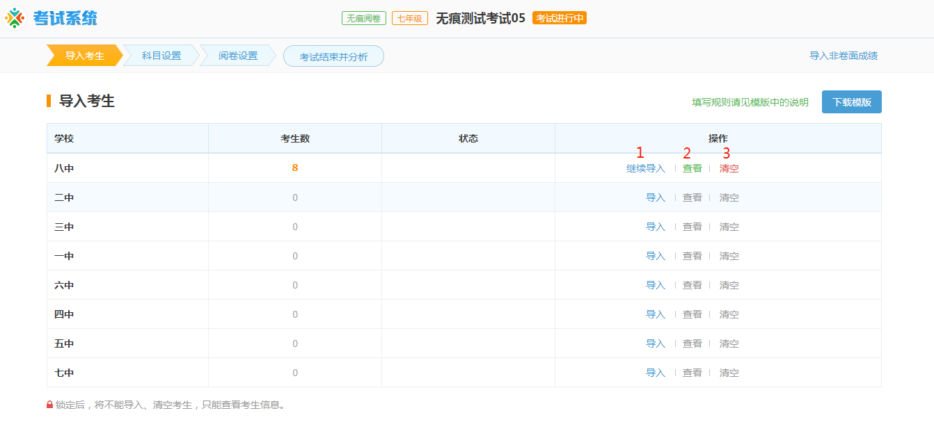Click 查看 for school 三中

[692, 226]
